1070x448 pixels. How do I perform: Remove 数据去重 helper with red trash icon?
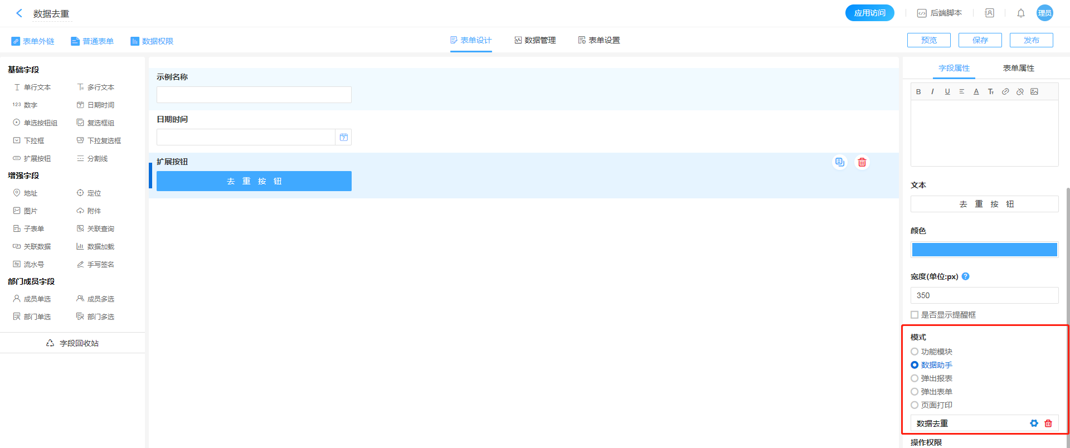[x=1048, y=423]
